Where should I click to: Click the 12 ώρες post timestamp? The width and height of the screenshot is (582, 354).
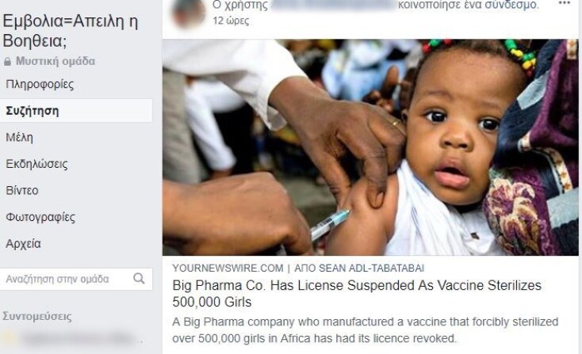coord(231,21)
